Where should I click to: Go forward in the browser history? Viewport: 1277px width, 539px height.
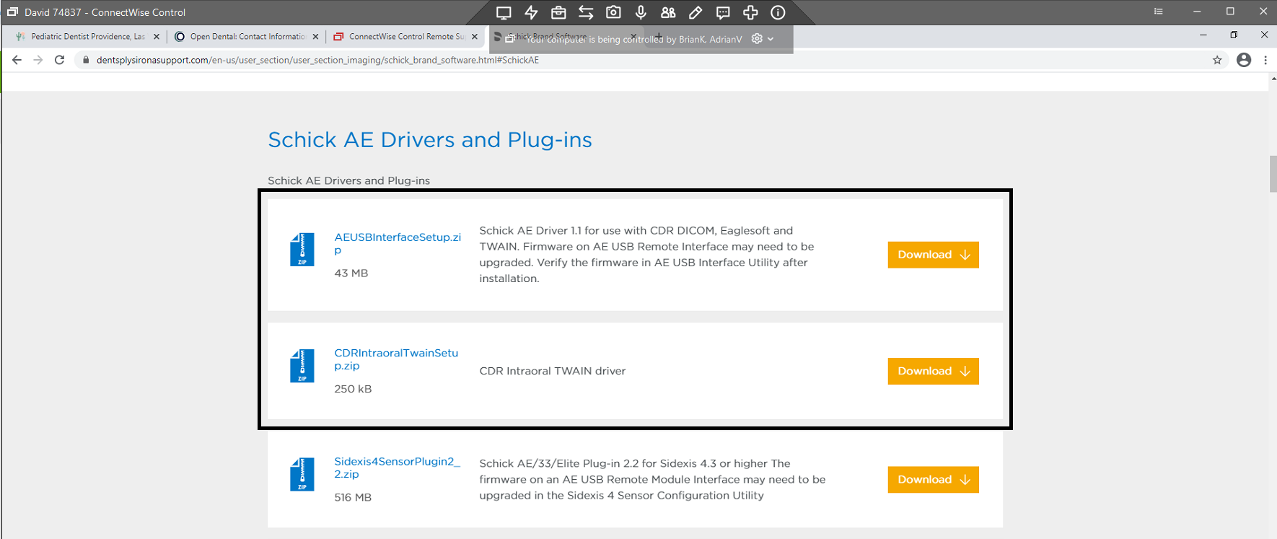click(38, 60)
